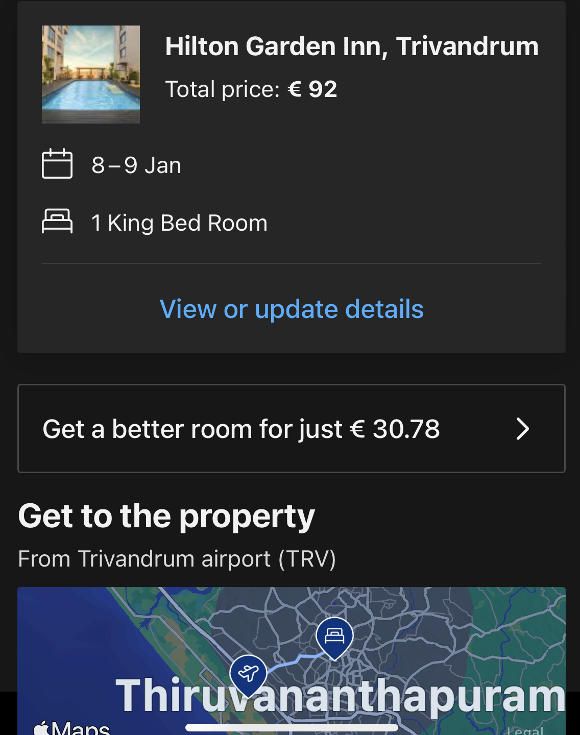
Task: Click the Apple Maps logo
Action: coord(71,727)
